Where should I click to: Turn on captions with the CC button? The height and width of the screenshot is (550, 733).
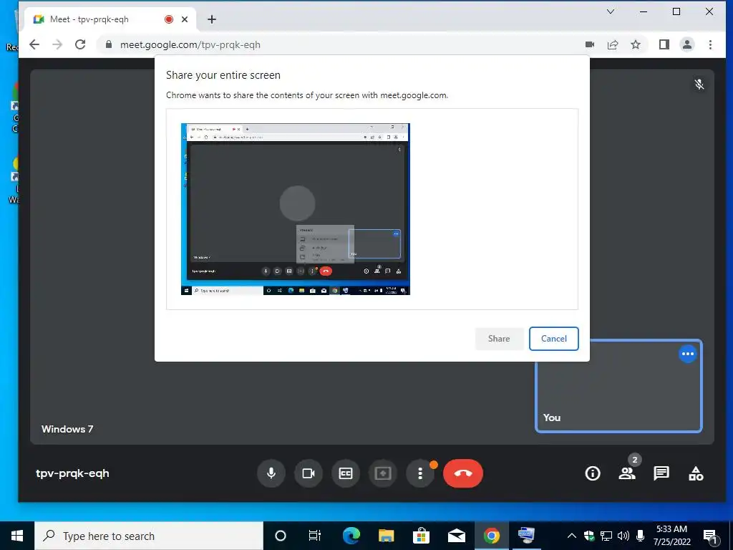[x=346, y=473]
